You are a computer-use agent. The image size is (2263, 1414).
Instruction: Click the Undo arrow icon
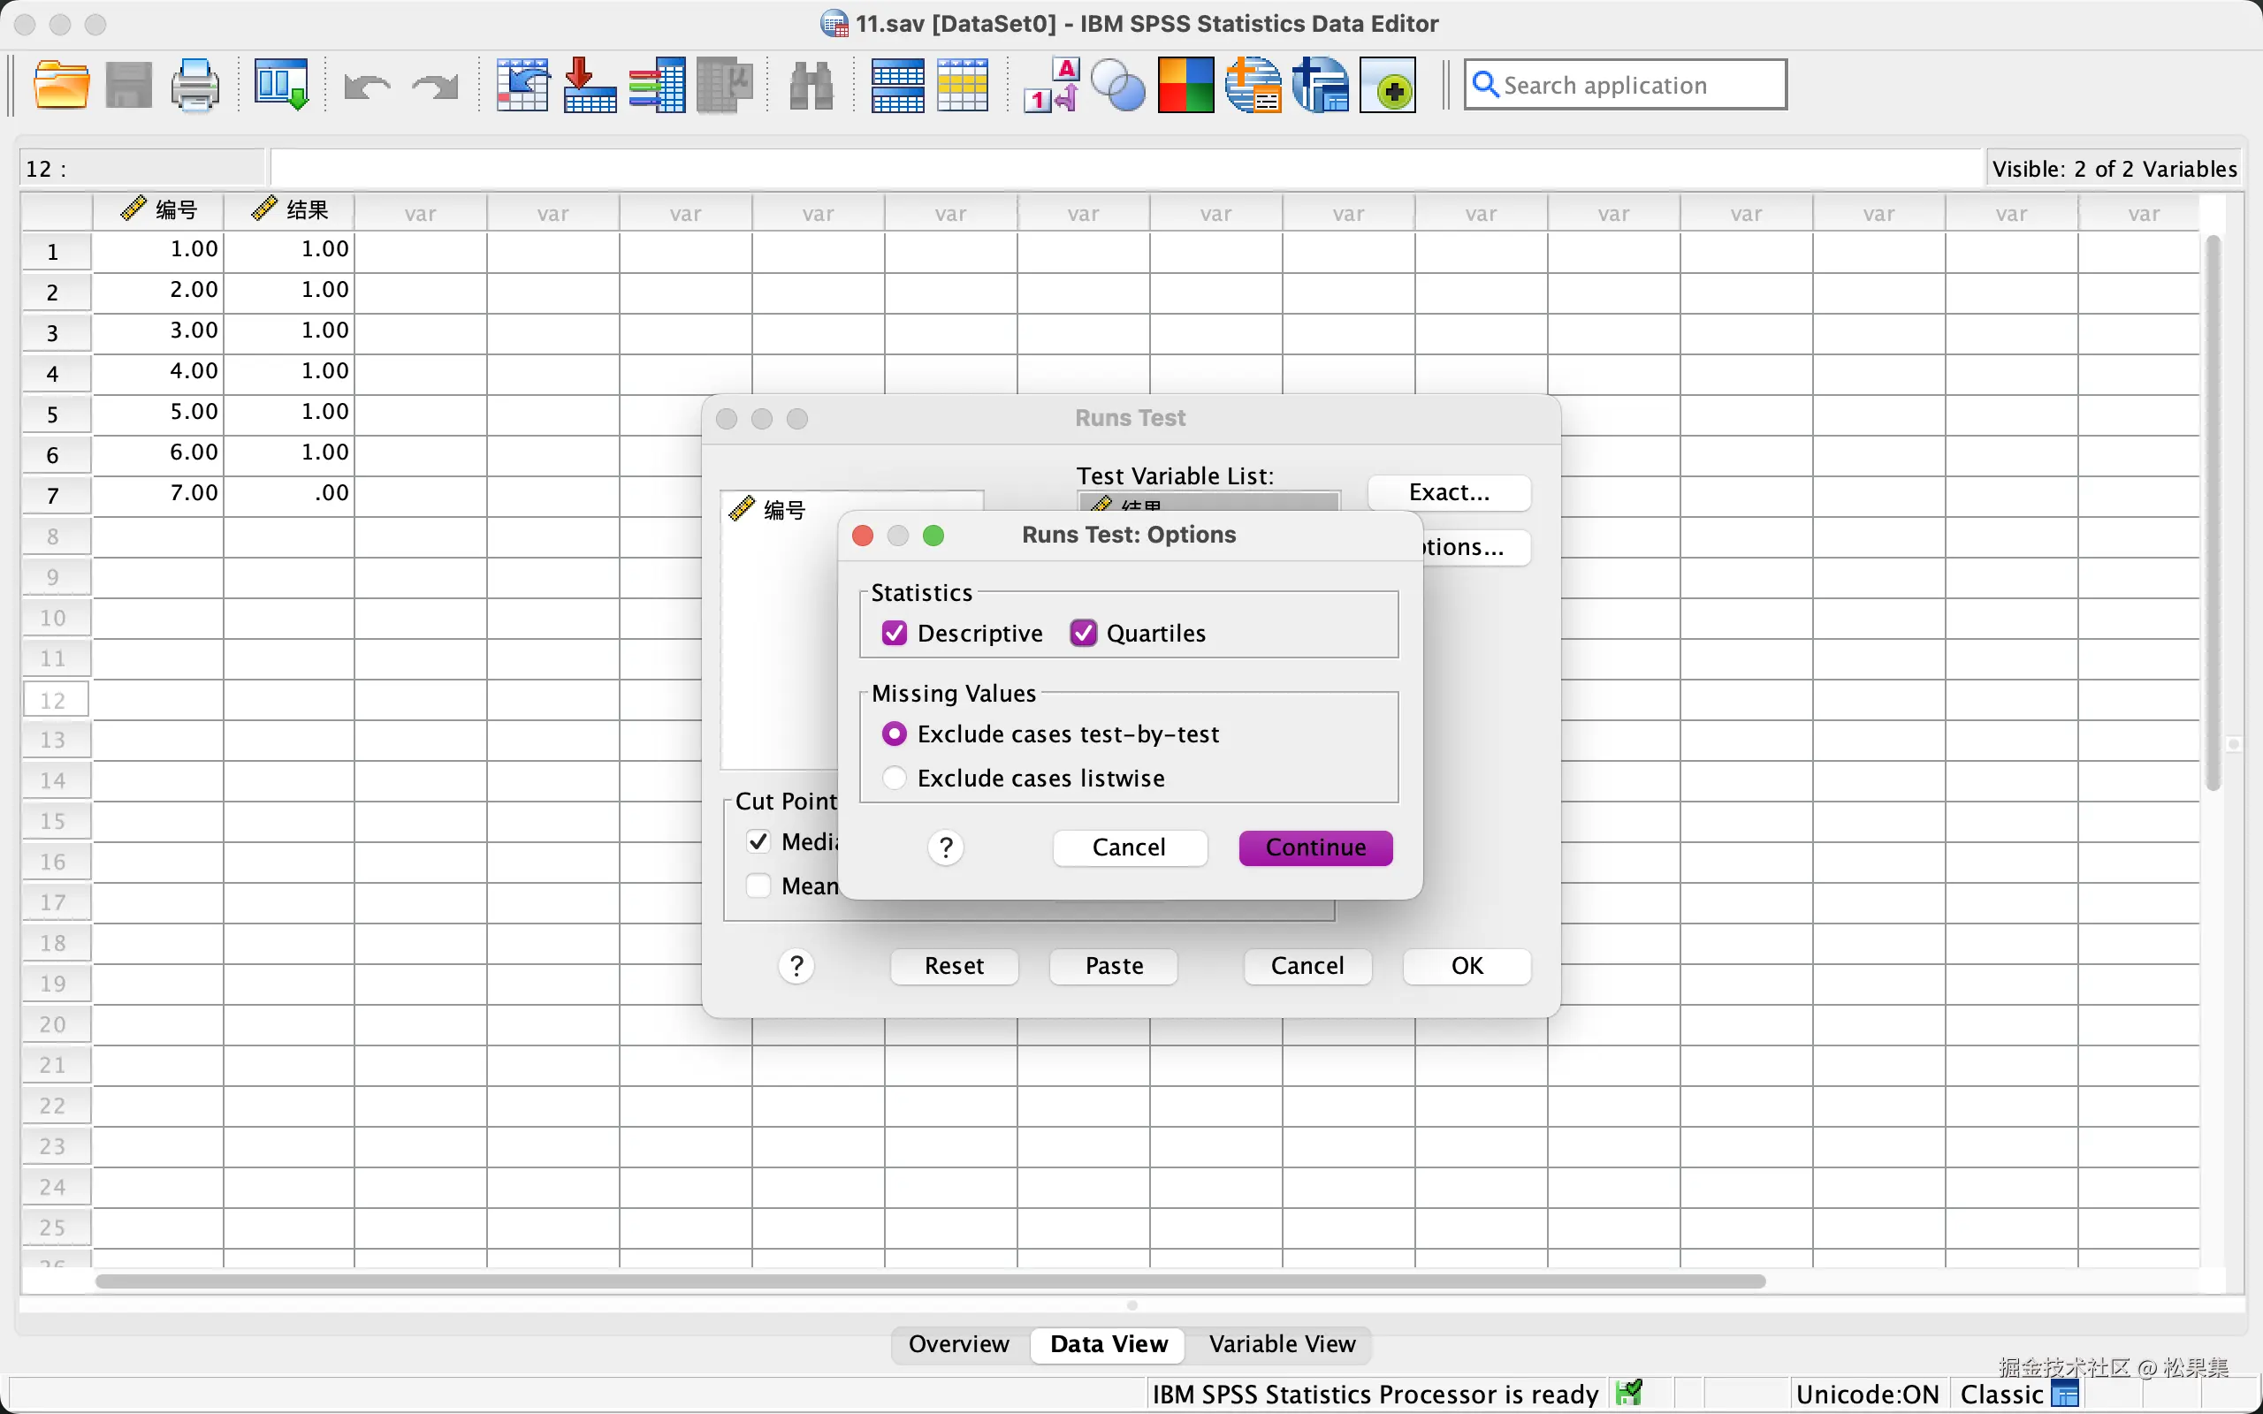367,87
